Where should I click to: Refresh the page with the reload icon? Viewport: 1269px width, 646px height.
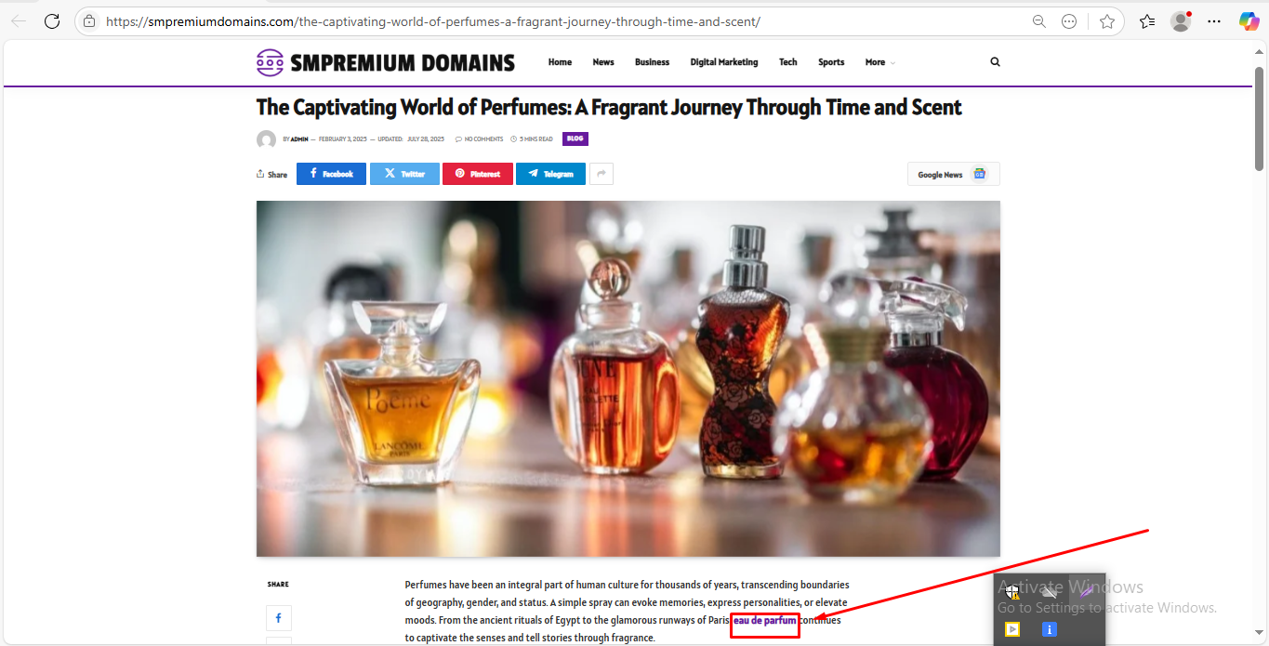[52, 21]
